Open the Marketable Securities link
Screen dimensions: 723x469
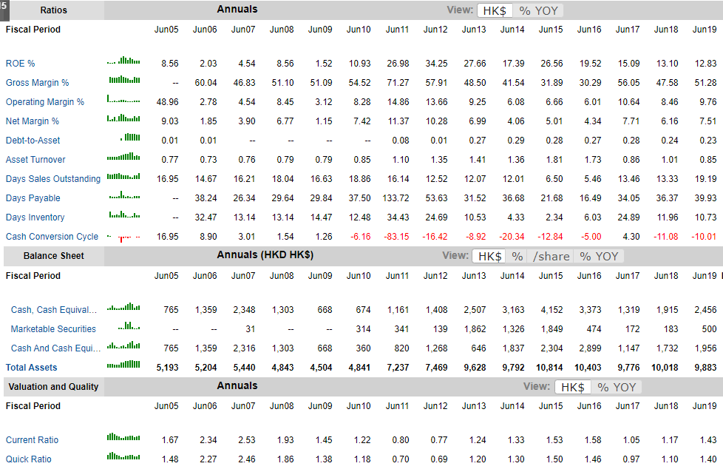tap(53, 329)
